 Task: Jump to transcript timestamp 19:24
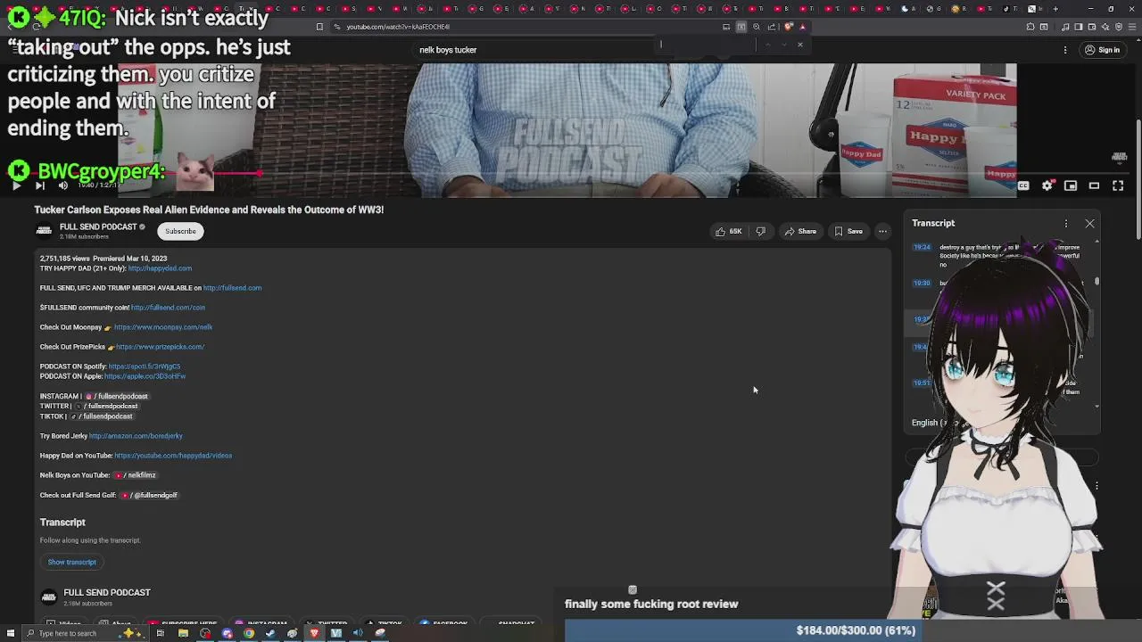click(x=922, y=248)
